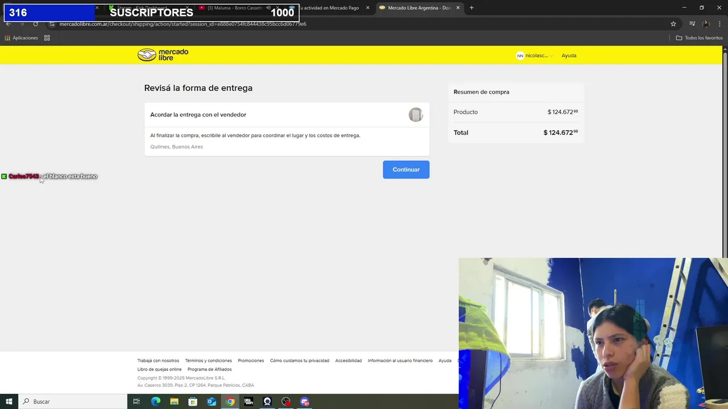Image resolution: width=728 pixels, height=409 pixels.
Task: Open Trabajá con nosotros footer link
Action: pos(158,361)
